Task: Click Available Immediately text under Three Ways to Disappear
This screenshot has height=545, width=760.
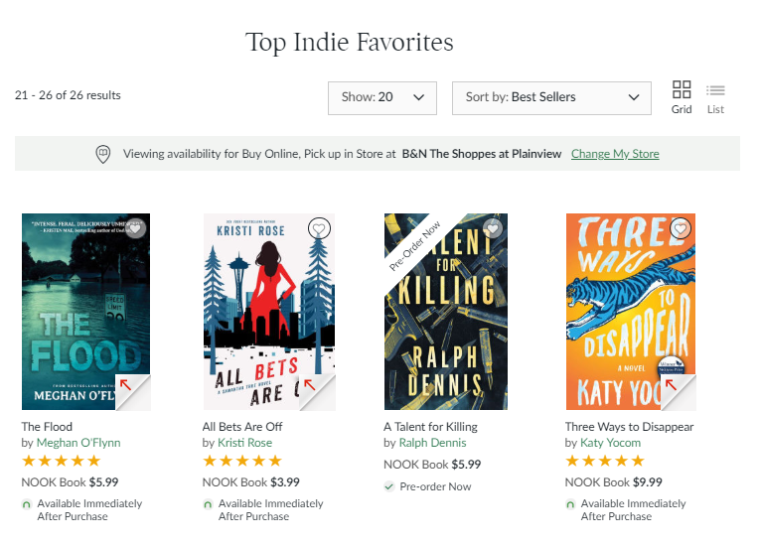Action: click(x=633, y=510)
